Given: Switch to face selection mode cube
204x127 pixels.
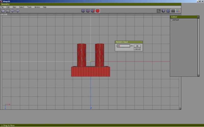Looking at the screenshot, I should [x=93, y=11].
